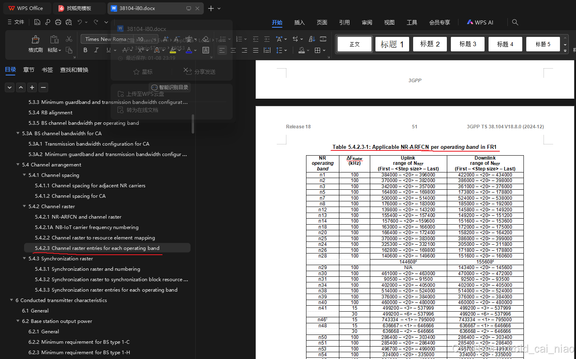Screen dimensions: 576x359
Task: Switch to the 审阅 ribbon tab
Action: tap(367, 22)
